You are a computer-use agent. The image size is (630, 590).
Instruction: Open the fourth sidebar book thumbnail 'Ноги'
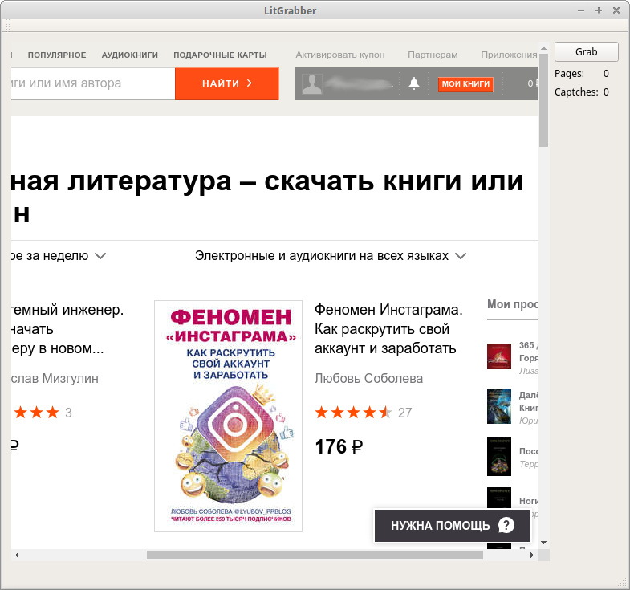[499, 498]
